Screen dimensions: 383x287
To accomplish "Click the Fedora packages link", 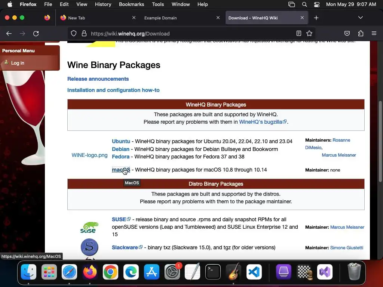I will [x=121, y=157].
